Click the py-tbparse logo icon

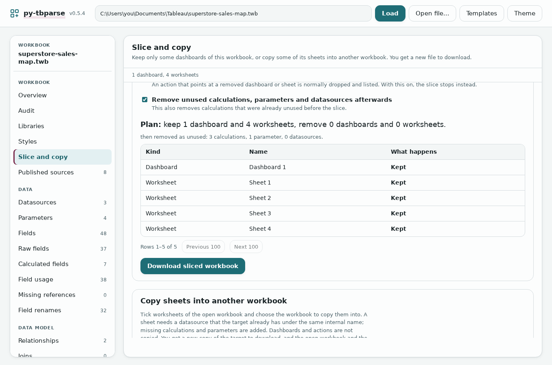15,13
